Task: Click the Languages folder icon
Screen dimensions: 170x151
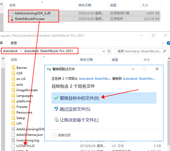Action: coord(13,96)
